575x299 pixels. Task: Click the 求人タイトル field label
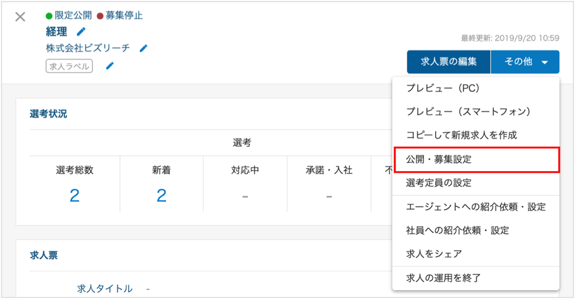click(x=104, y=289)
